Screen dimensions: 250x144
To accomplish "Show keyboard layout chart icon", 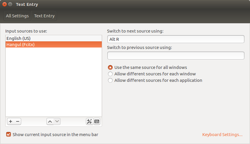I will (97, 121).
